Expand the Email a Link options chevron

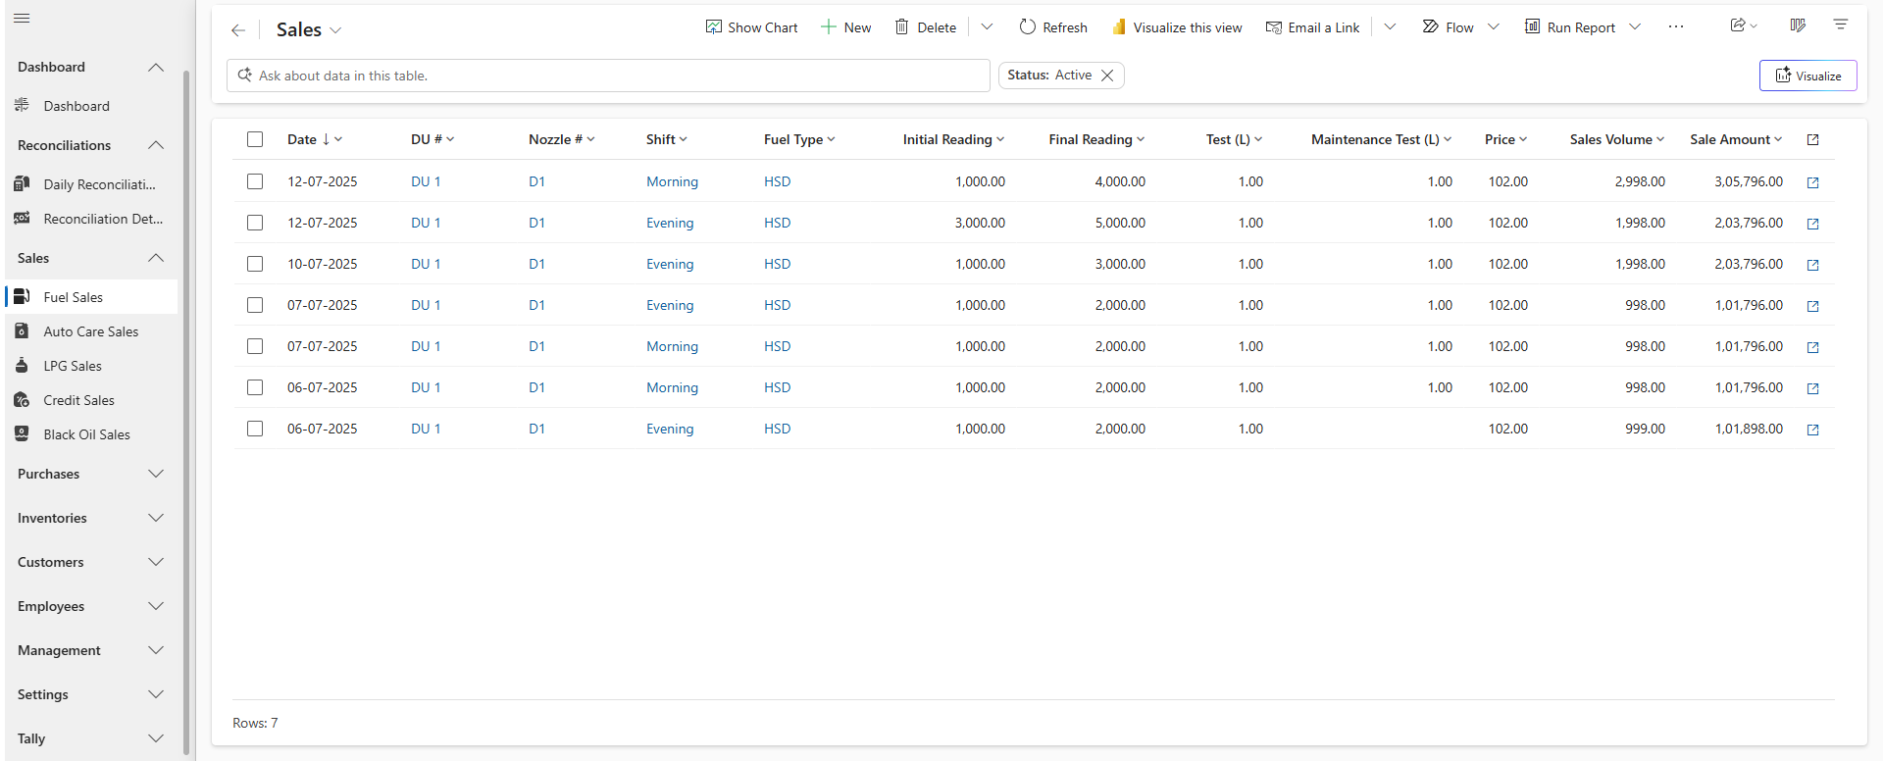1390,27
